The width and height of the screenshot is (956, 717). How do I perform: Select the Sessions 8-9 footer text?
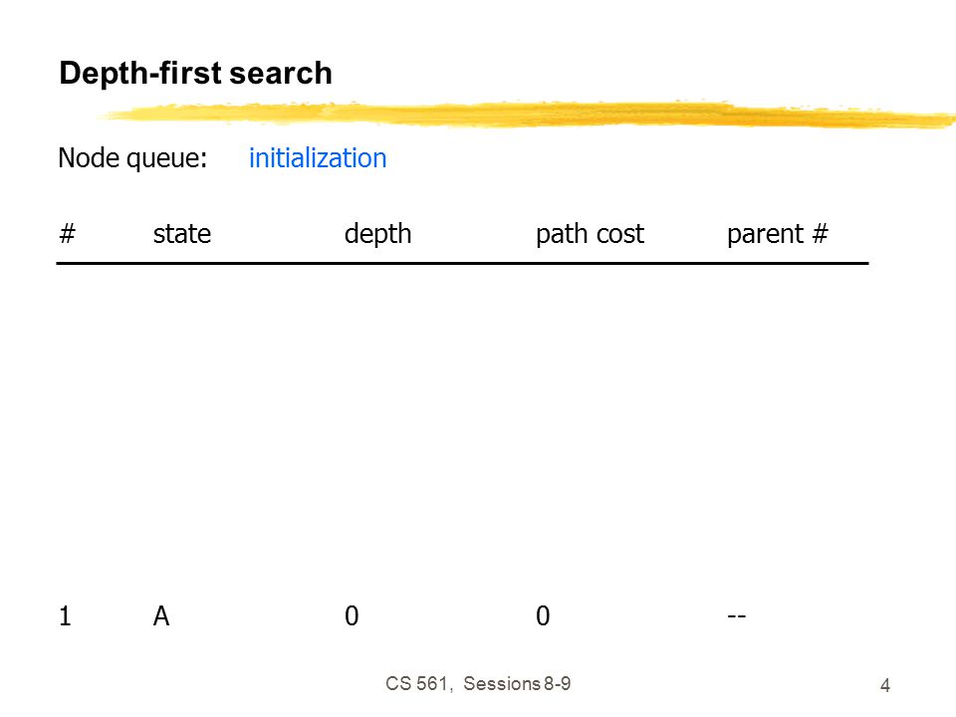point(517,684)
